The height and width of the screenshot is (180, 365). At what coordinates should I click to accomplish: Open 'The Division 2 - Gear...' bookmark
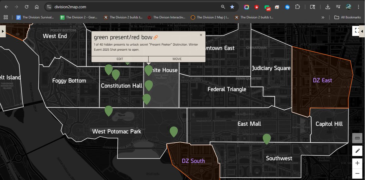point(78,17)
